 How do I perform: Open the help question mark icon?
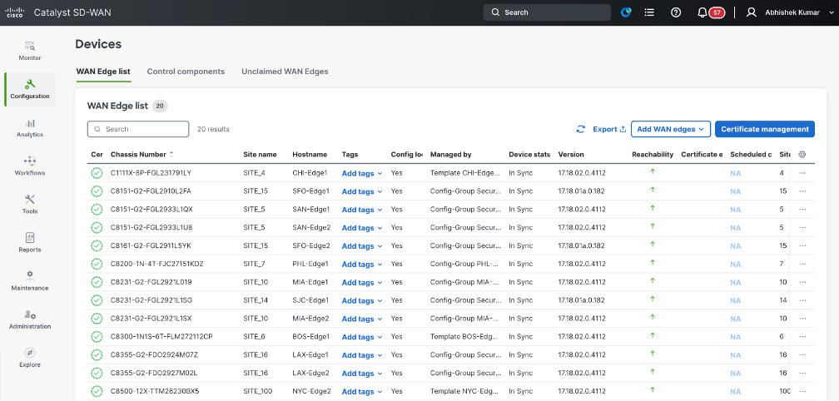point(676,12)
